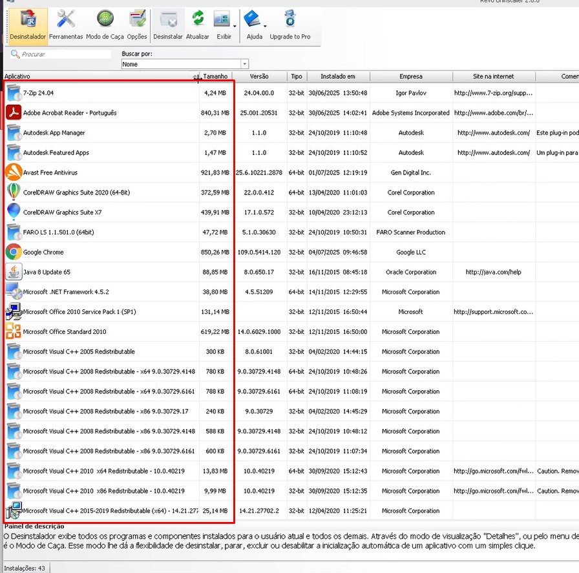Select Adobe Acrobat Reader icon in list

point(14,113)
